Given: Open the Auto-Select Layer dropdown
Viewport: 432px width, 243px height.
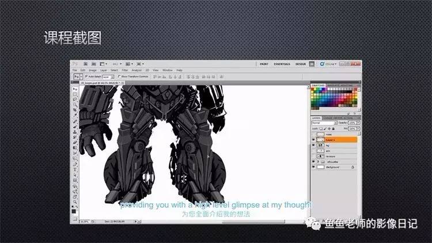Looking at the screenshot, I should 108,77.
